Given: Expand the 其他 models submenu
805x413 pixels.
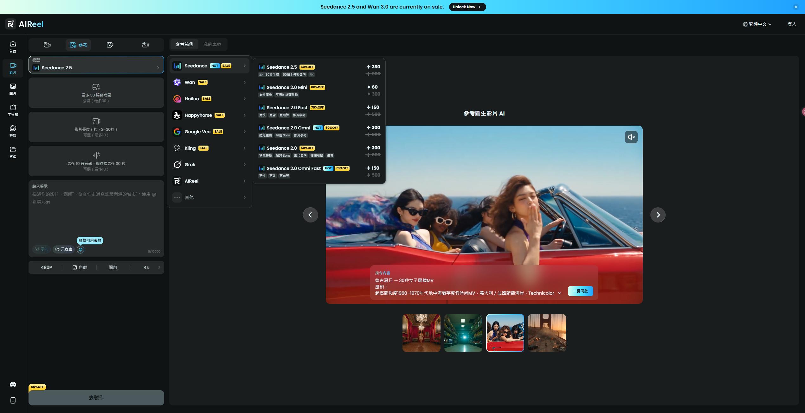Looking at the screenshot, I should coord(209,197).
